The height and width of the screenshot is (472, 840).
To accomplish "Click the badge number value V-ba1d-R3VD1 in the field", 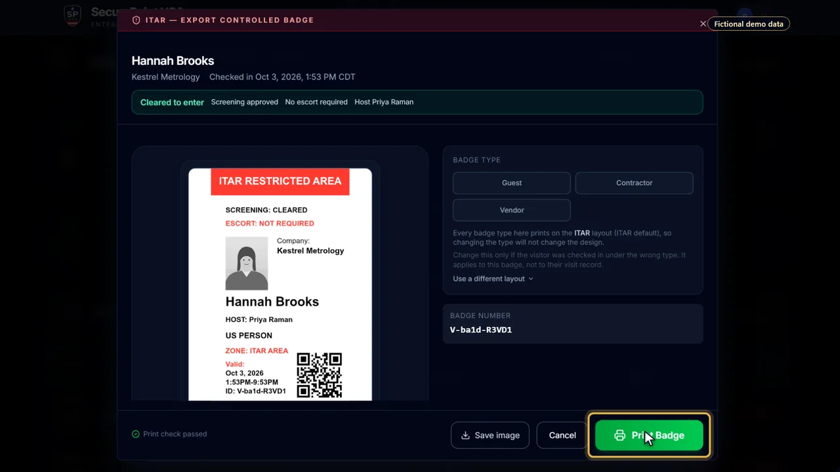I will coord(481,330).
